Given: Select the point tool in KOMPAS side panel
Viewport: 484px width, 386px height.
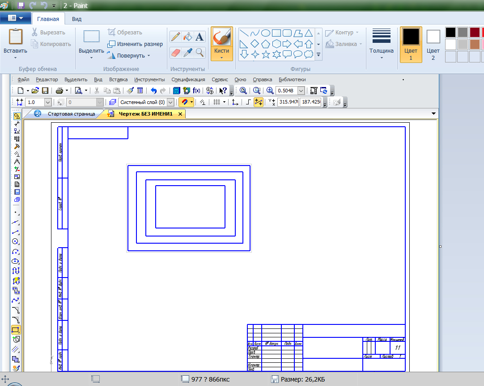Looking at the screenshot, I should click(15, 212).
